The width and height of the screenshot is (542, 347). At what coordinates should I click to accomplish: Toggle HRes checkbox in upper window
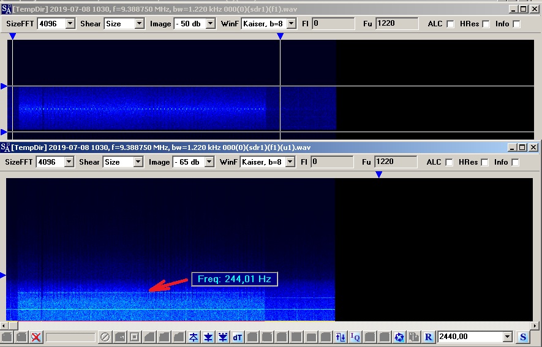[486, 24]
